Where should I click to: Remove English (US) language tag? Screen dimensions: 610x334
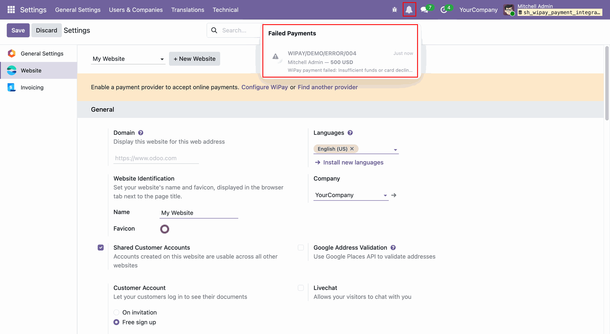(x=352, y=149)
